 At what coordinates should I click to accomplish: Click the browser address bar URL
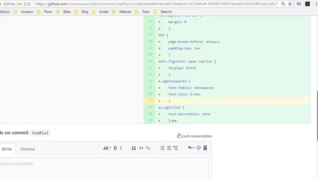(x=157, y=4)
